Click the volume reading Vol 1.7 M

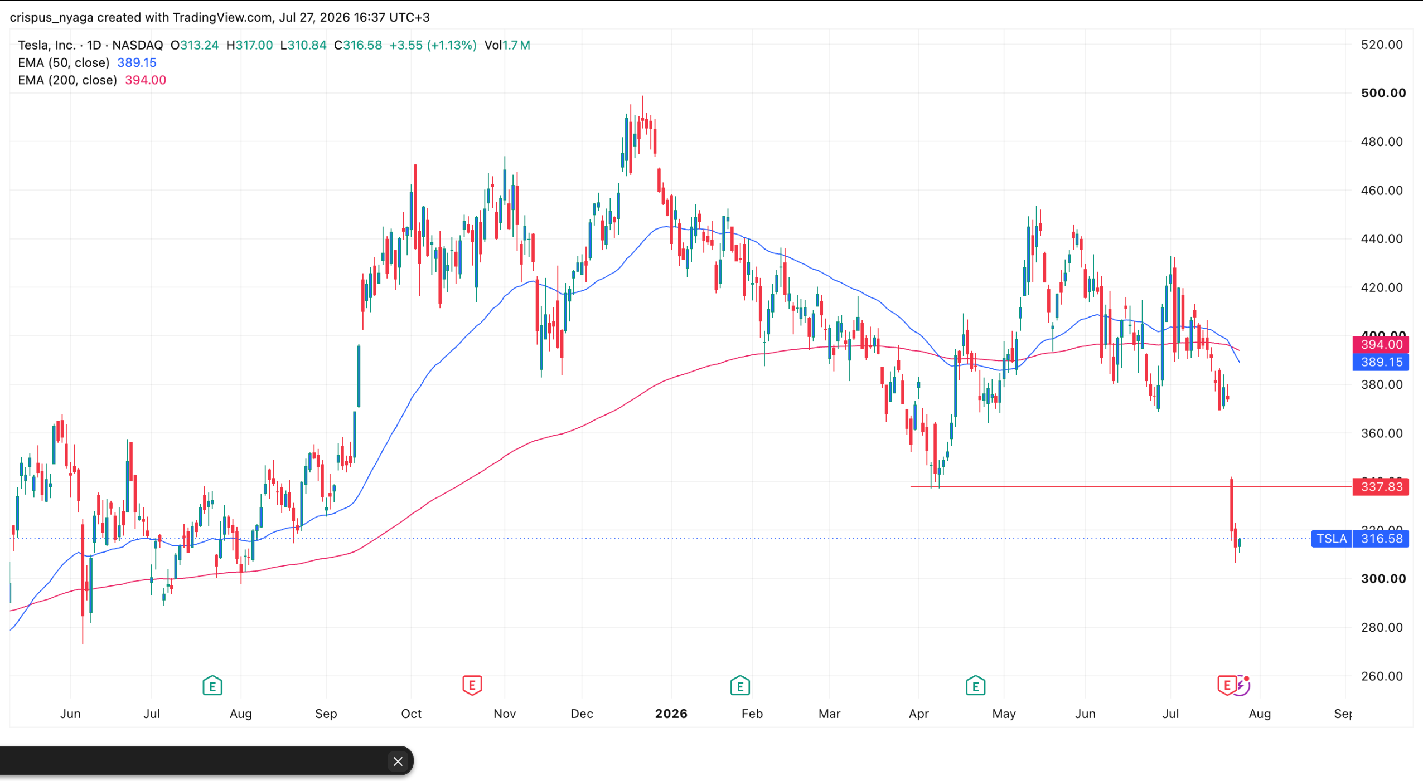point(507,45)
